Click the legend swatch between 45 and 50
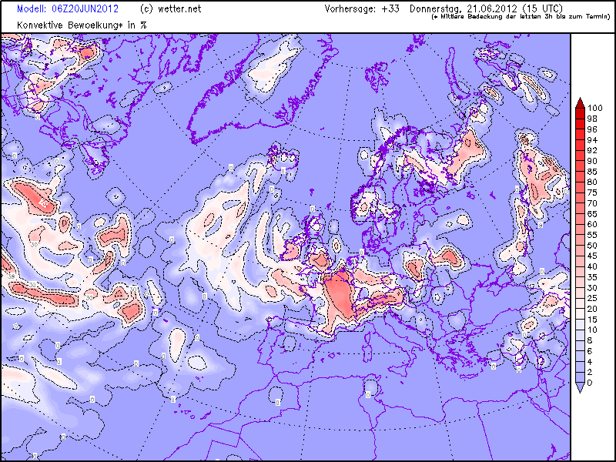616x462 pixels. 580,251
